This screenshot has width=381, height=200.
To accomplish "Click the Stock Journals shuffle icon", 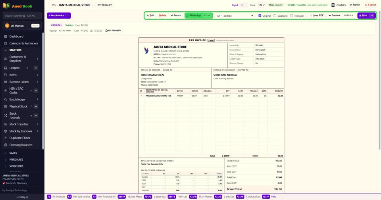I will click(x=5, y=115).
